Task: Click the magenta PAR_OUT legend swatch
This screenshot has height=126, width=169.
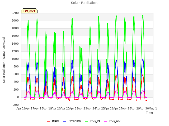Action: pos(106,121)
